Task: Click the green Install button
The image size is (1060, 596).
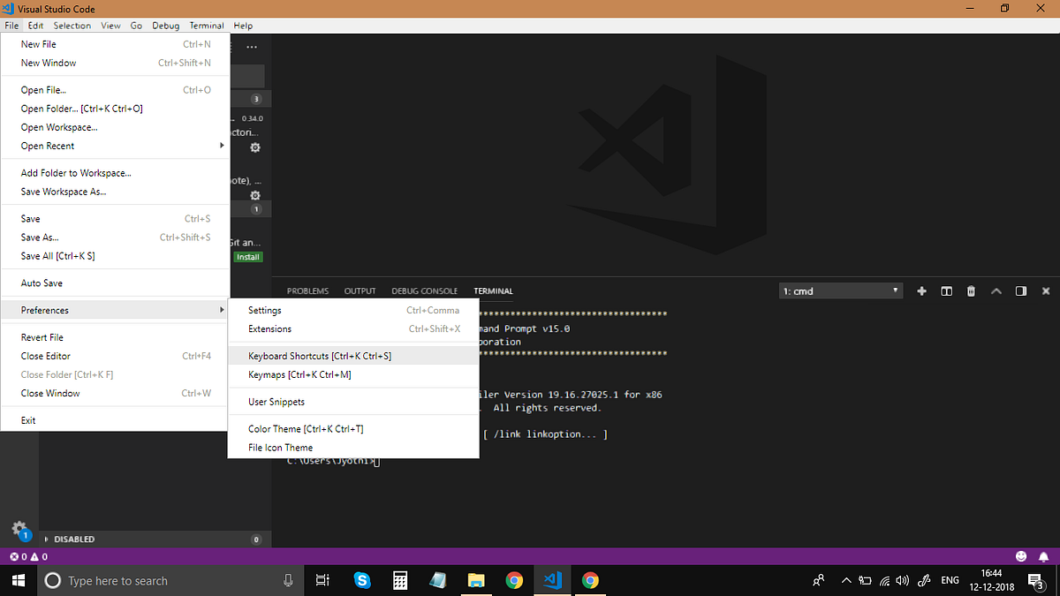Action: (x=248, y=256)
